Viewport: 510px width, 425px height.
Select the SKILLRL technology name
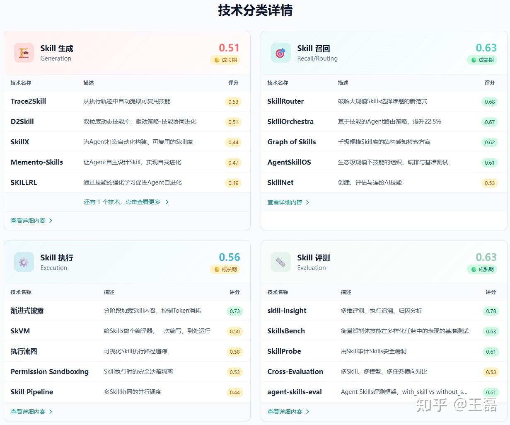(24, 183)
